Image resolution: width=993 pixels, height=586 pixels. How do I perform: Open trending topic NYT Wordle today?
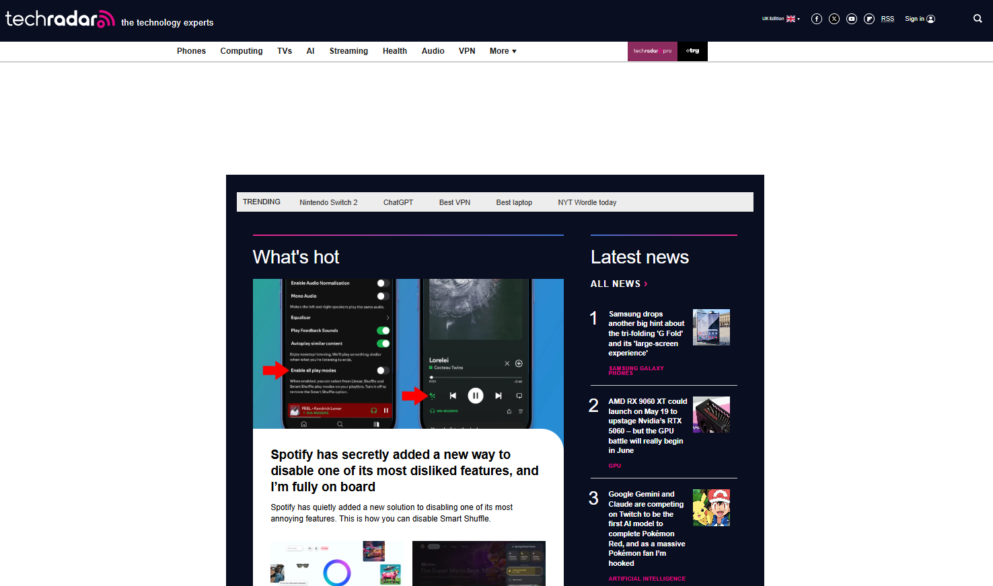tap(587, 202)
